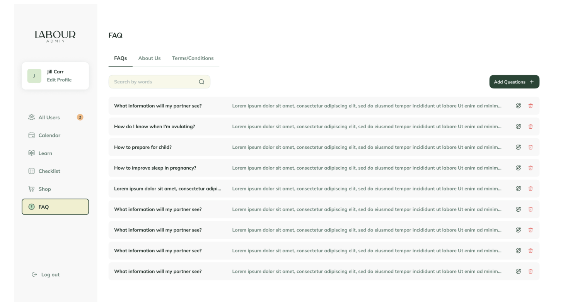
Task: Switch to the FAQs tab
Action: 120,58
